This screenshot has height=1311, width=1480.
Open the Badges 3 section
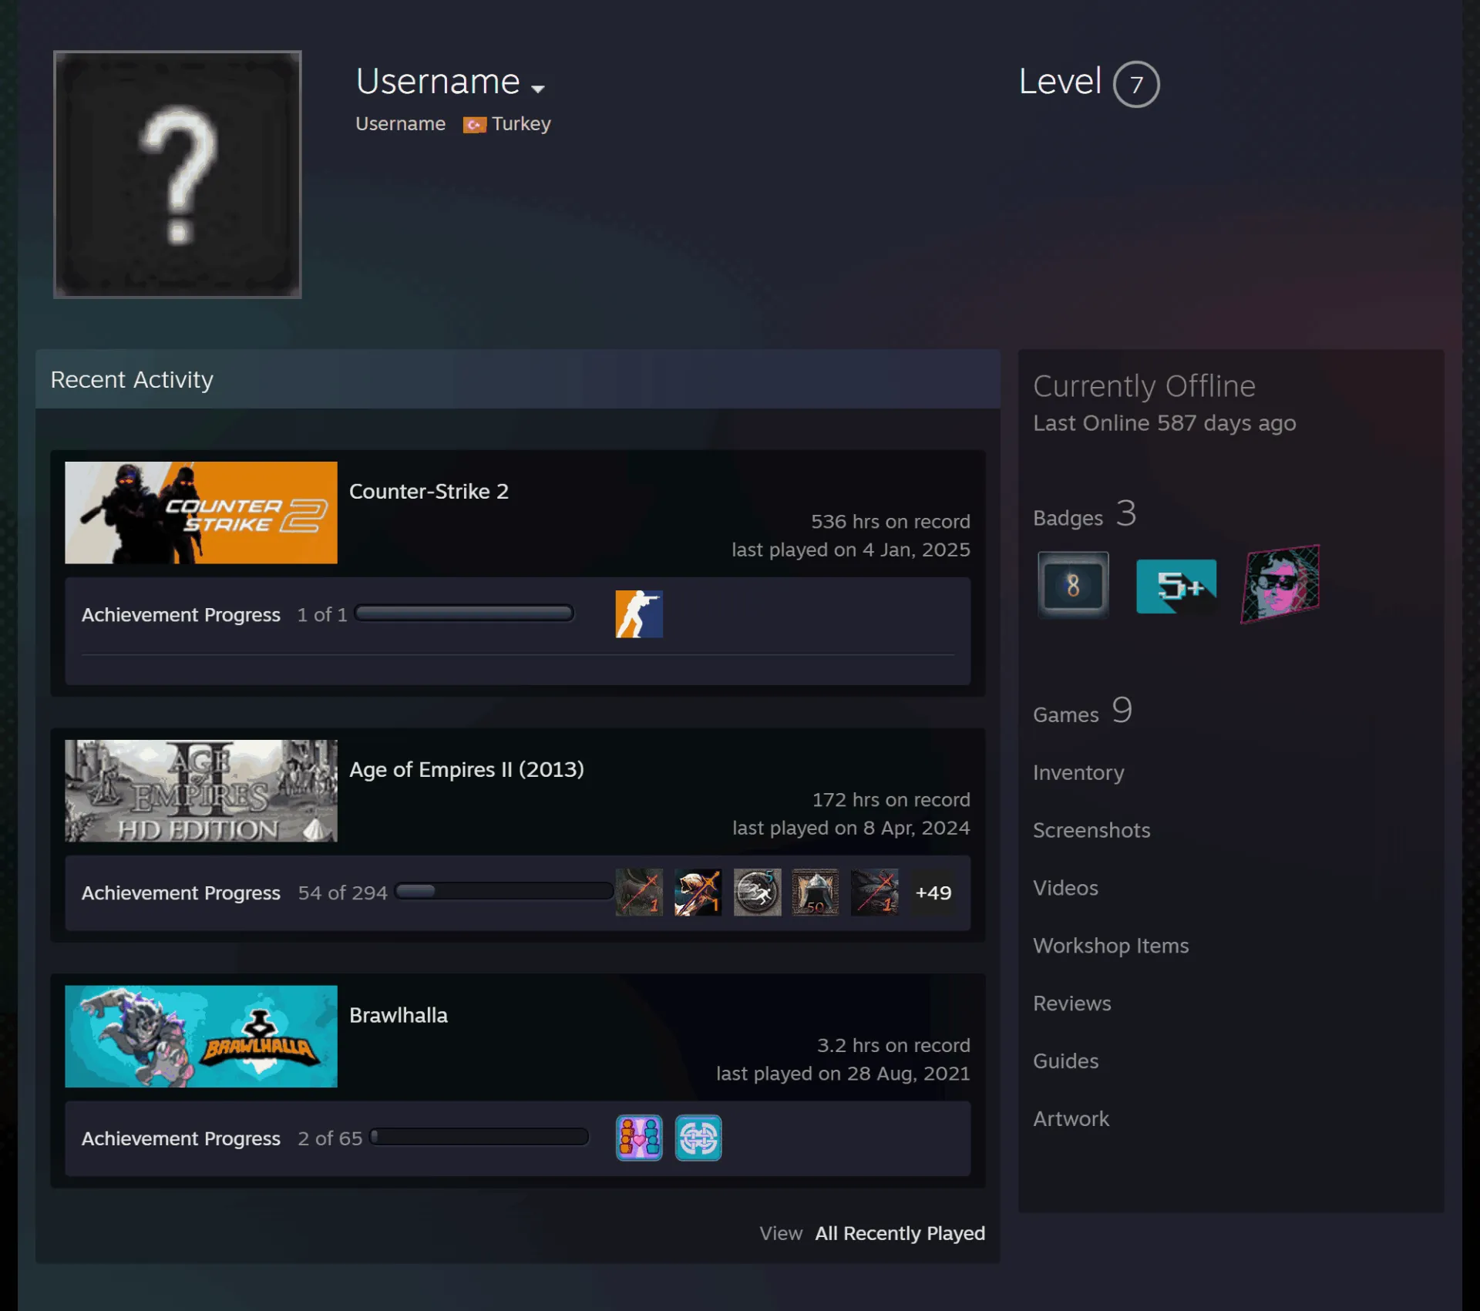(1085, 514)
